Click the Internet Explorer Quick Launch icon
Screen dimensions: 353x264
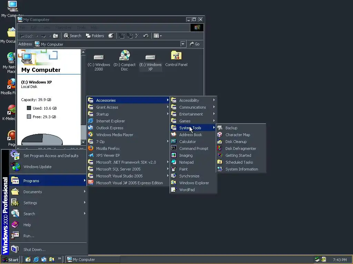36,260
